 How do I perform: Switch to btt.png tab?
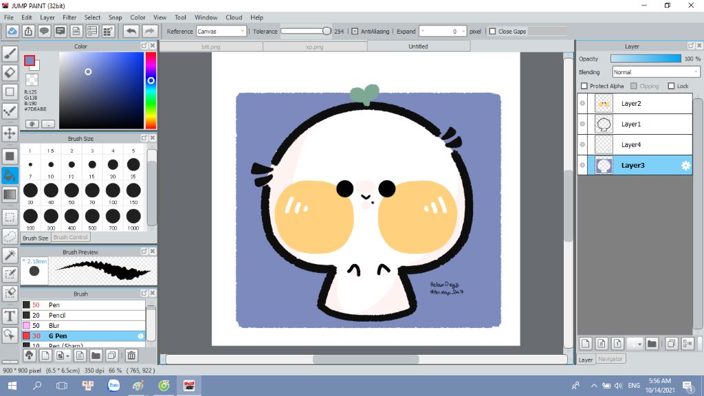[210, 46]
